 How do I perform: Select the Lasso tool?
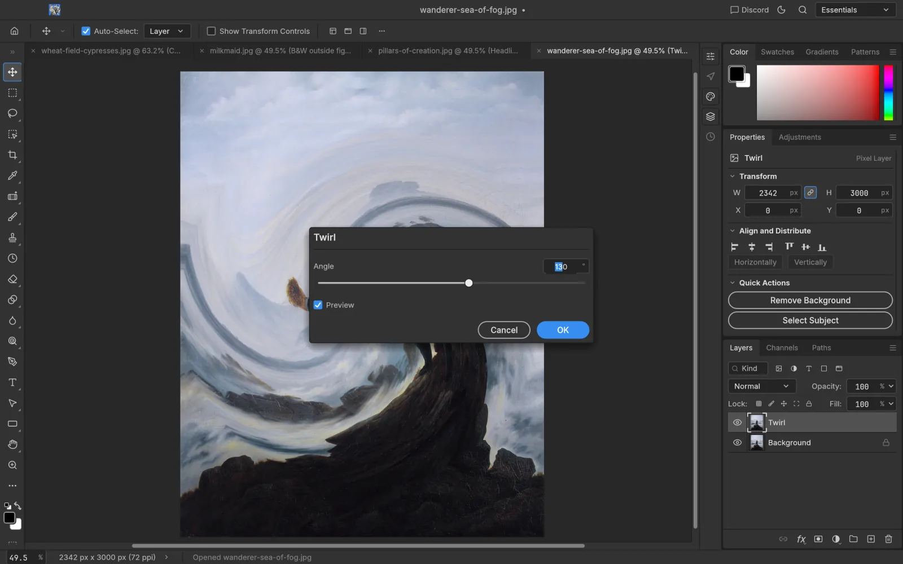(x=12, y=113)
